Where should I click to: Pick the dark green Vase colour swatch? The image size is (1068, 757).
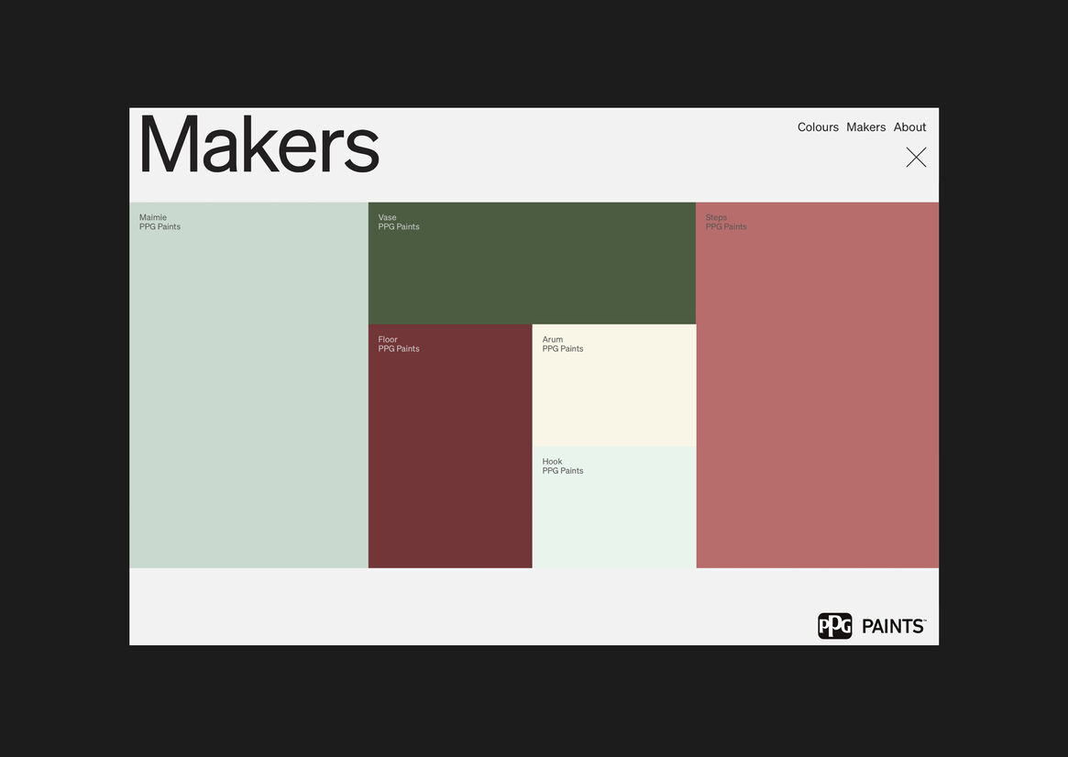coord(532,270)
